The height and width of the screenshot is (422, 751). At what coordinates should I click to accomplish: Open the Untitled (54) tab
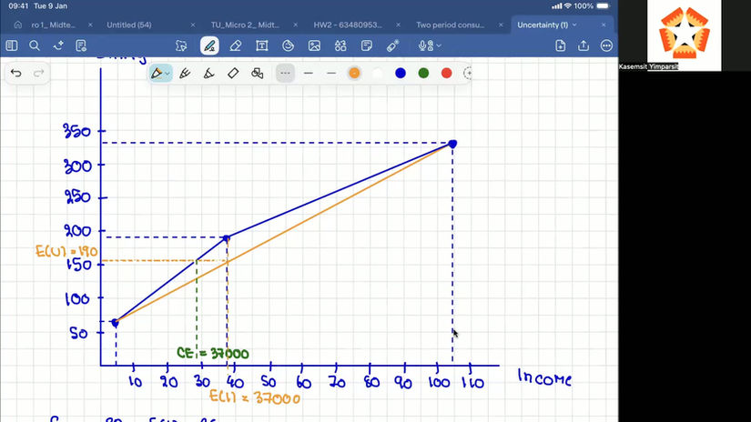pos(129,25)
